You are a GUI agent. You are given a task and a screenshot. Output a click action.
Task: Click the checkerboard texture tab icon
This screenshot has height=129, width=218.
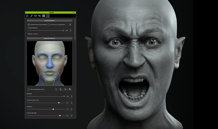(44, 16)
